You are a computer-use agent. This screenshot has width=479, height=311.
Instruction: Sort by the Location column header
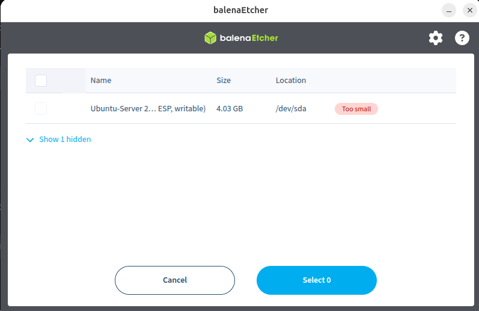(291, 80)
